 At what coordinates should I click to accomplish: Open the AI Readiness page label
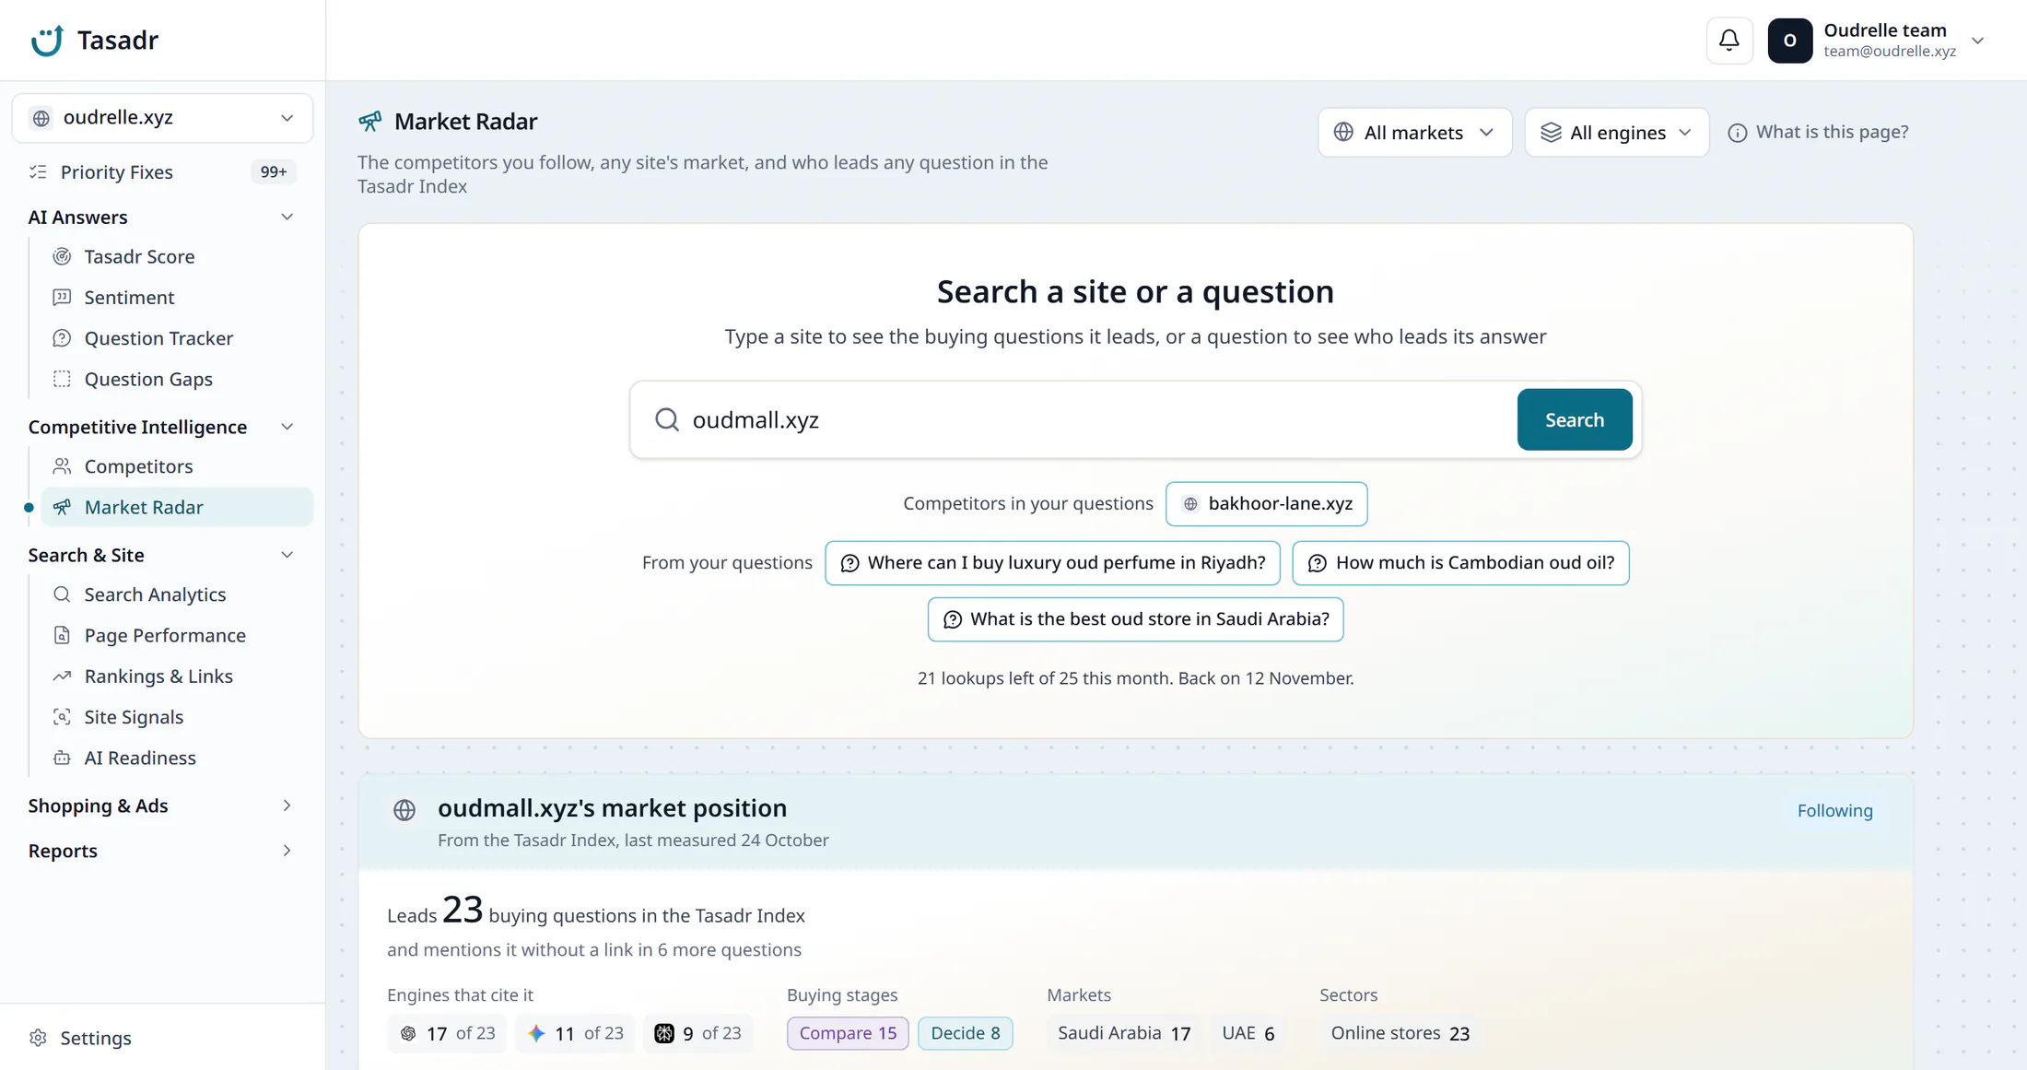[x=140, y=758]
